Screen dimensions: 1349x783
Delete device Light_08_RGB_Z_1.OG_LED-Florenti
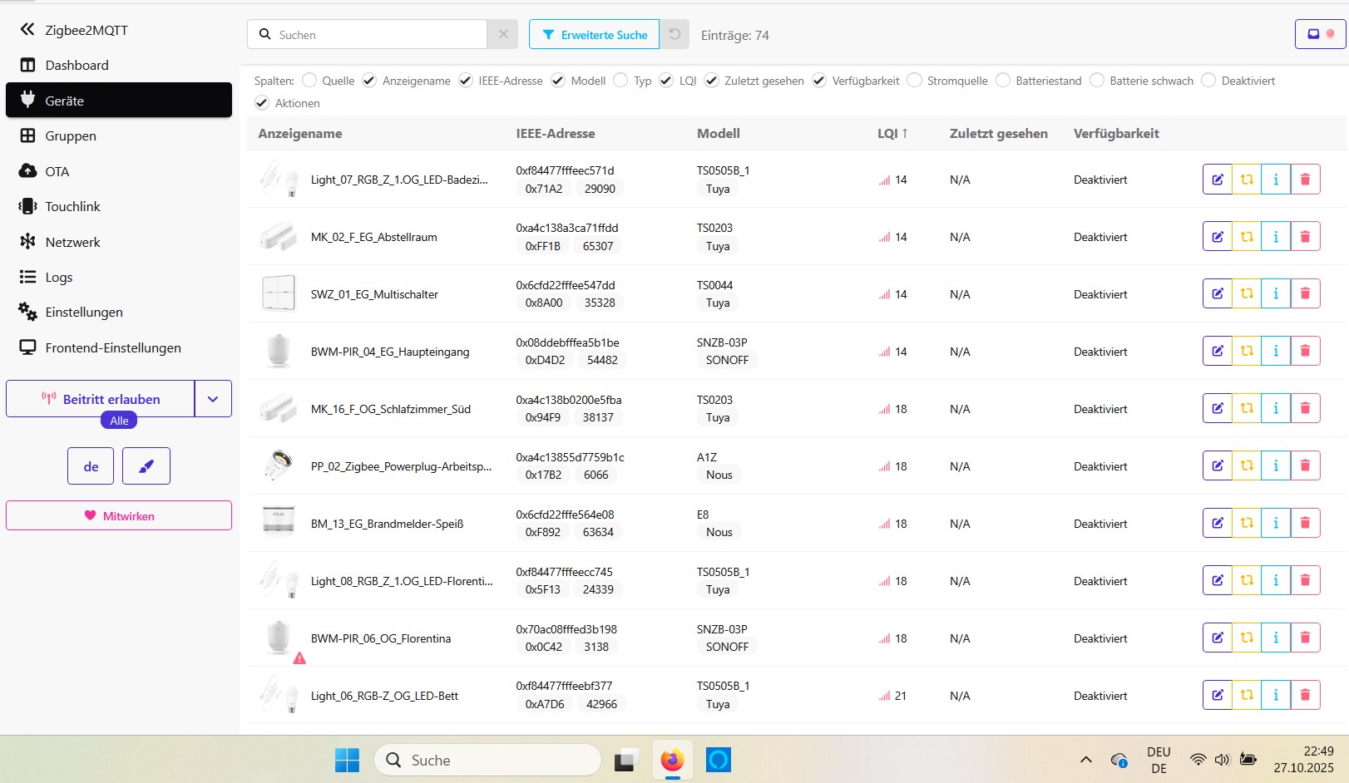[x=1305, y=581]
